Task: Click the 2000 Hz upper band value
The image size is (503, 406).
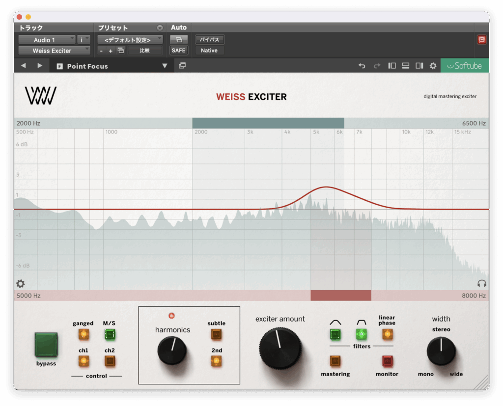Action: tap(28, 123)
